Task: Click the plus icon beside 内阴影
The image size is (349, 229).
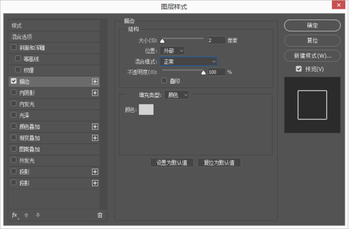Action: [x=95, y=92]
